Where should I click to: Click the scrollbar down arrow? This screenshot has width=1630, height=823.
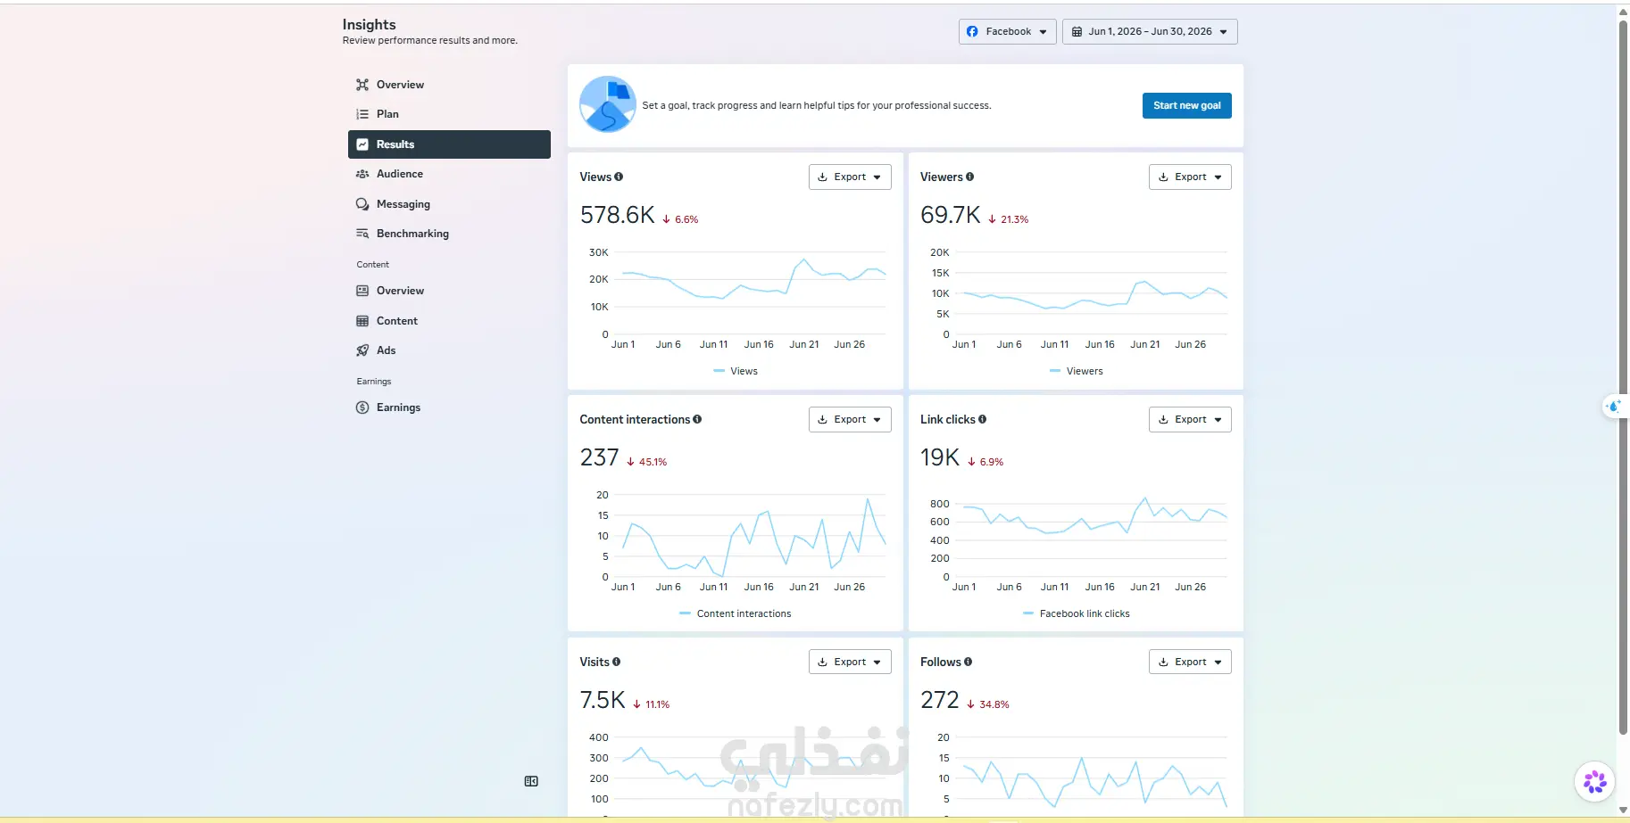(x=1623, y=811)
